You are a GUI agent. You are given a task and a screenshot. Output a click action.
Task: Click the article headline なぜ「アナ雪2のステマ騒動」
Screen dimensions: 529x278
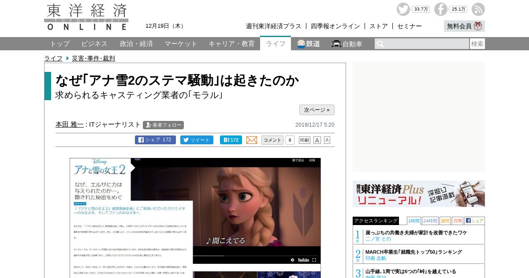point(177,80)
